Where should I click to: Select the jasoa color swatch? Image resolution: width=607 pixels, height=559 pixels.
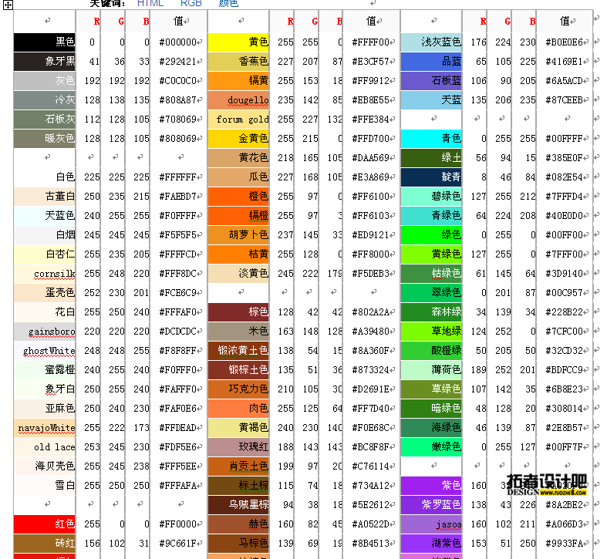(x=431, y=524)
